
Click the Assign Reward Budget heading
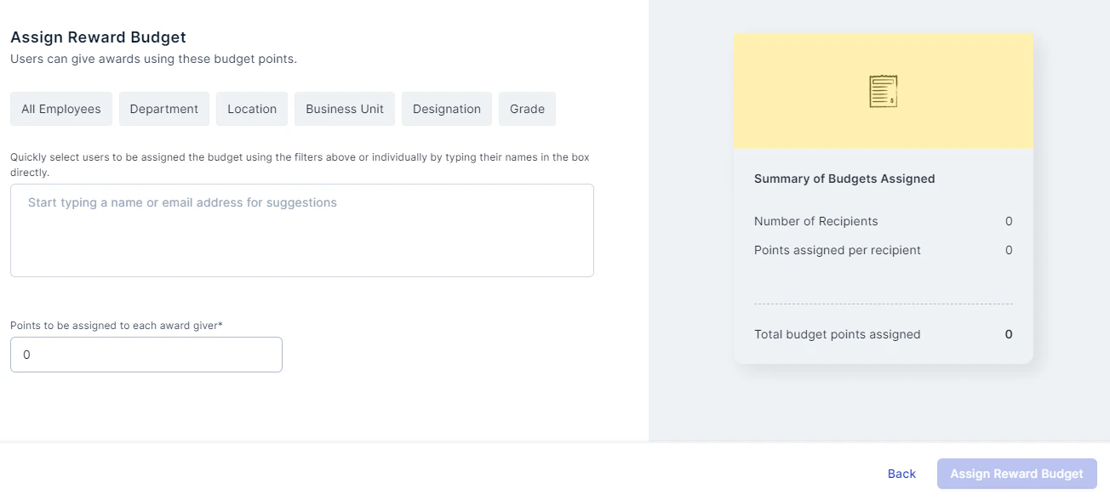click(98, 37)
